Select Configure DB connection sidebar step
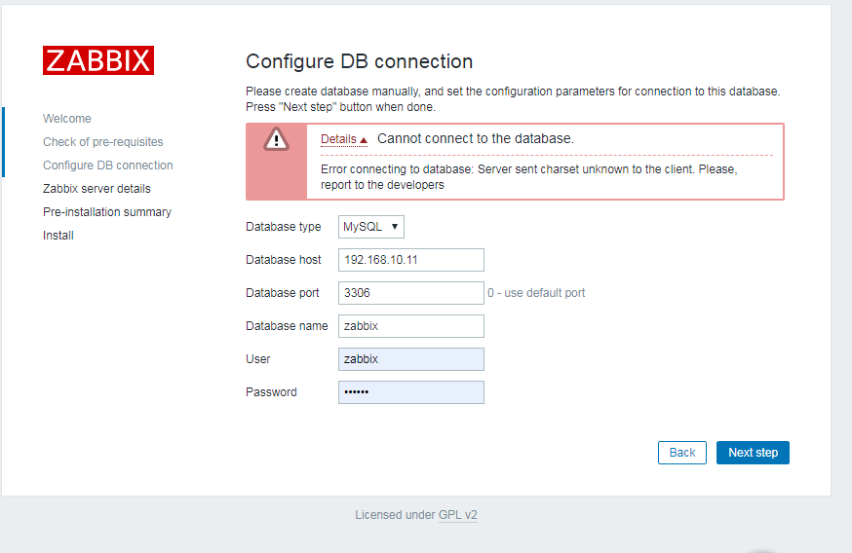Image resolution: width=852 pixels, height=553 pixels. point(107,165)
